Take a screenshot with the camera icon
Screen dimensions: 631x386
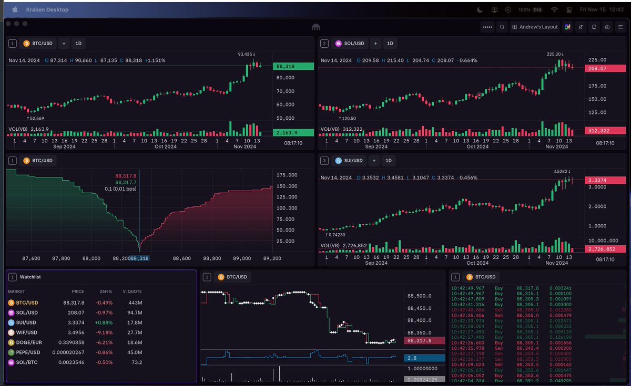(x=607, y=27)
